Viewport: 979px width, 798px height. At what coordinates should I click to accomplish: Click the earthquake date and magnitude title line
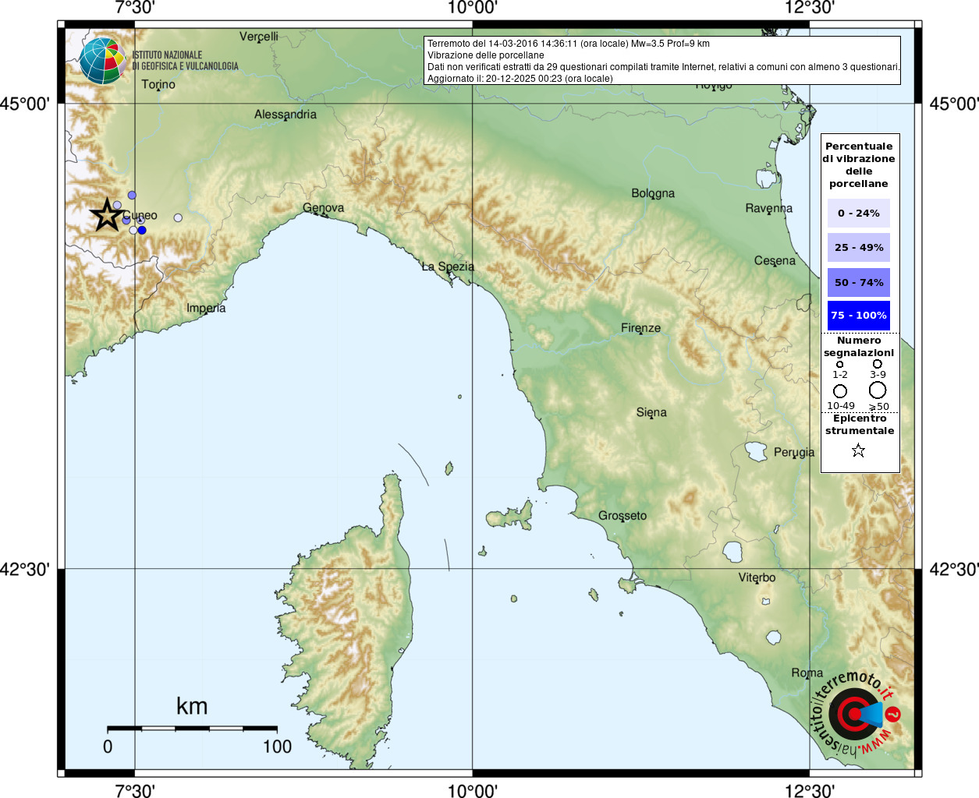tap(569, 44)
